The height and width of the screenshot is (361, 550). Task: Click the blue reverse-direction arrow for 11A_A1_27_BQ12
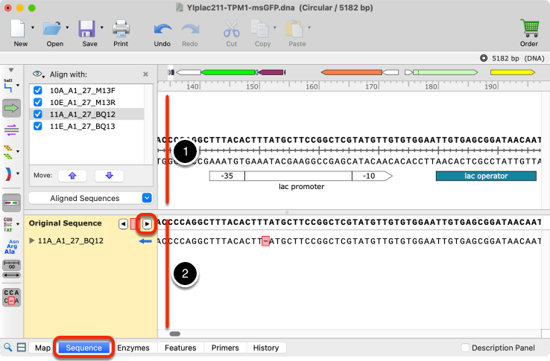point(145,241)
